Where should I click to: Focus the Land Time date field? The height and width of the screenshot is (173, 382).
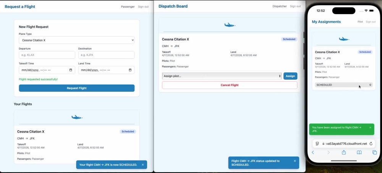pos(106,70)
